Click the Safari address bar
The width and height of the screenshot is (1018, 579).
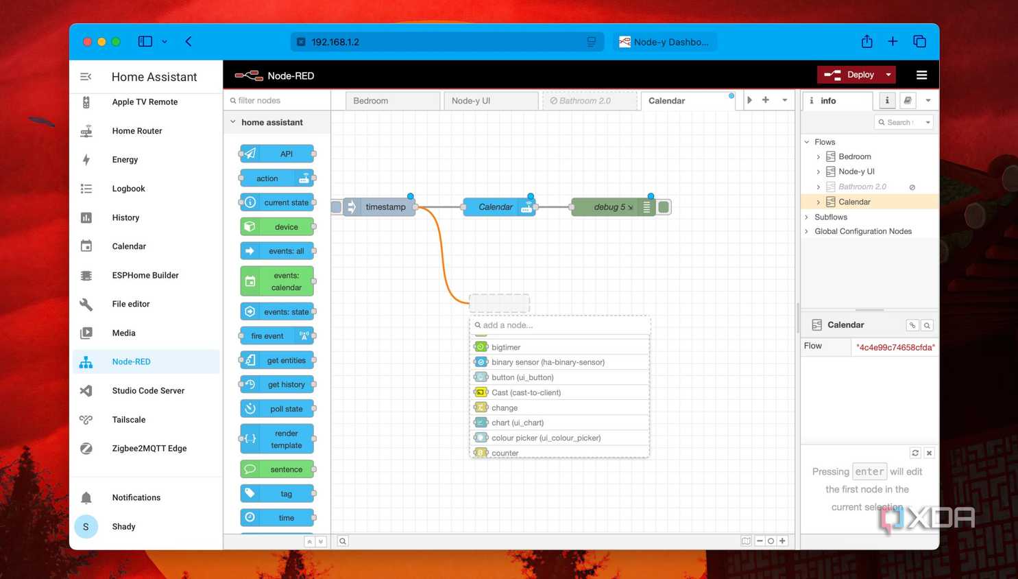[448, 42]
